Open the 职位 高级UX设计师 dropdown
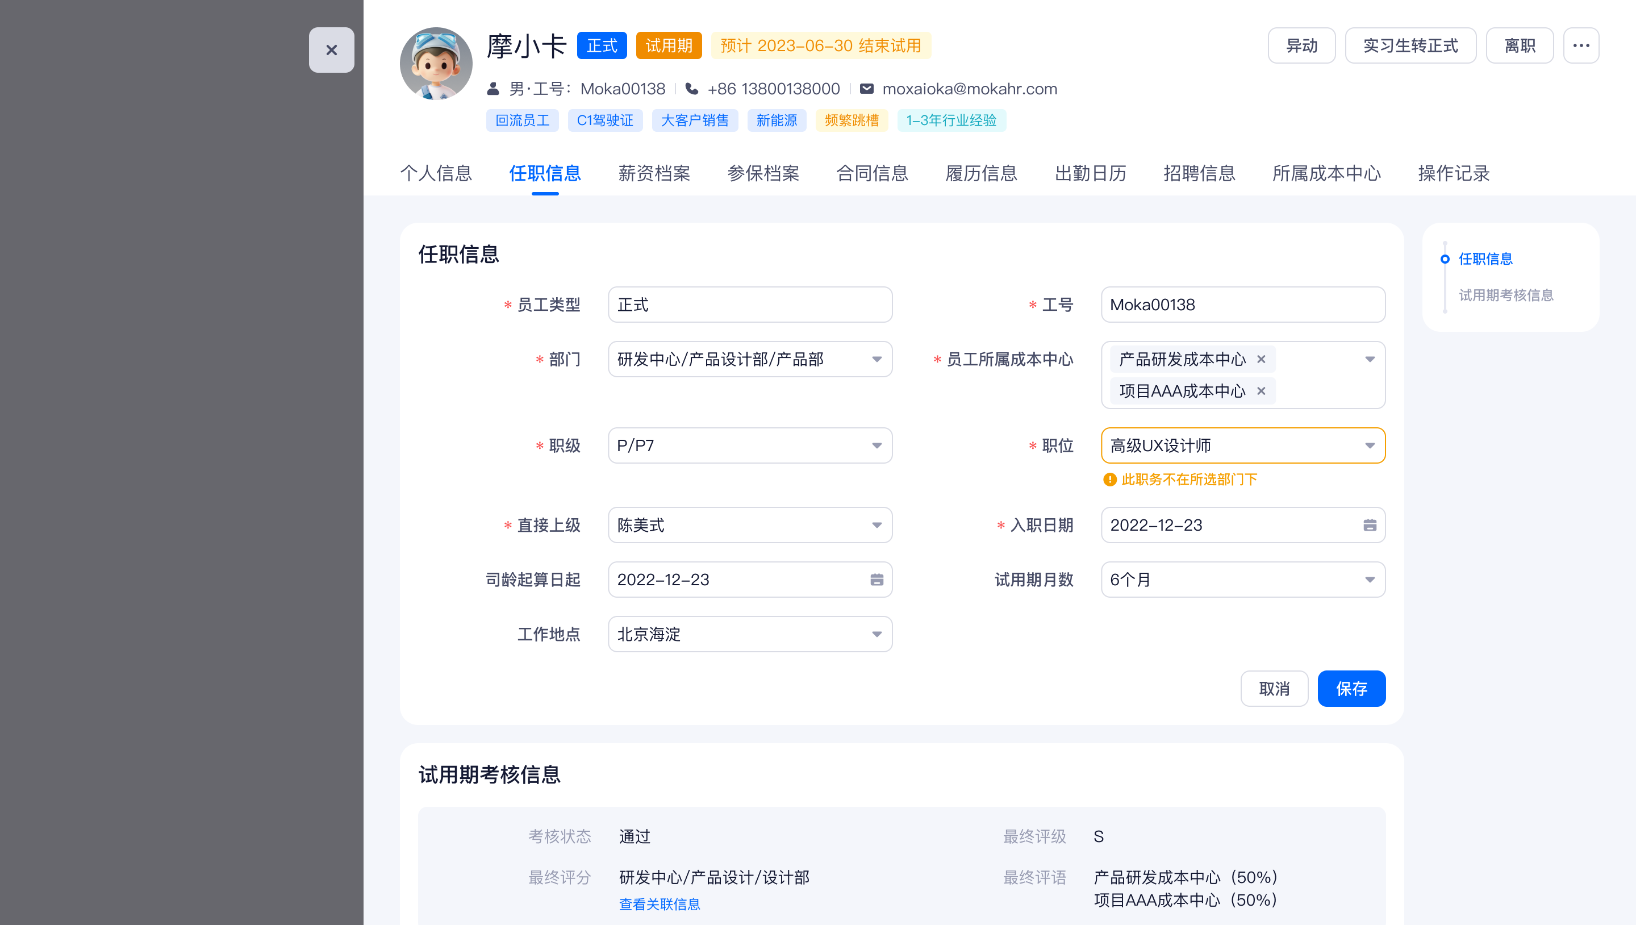The image size is (1636, 925). tap(1369, 445)
